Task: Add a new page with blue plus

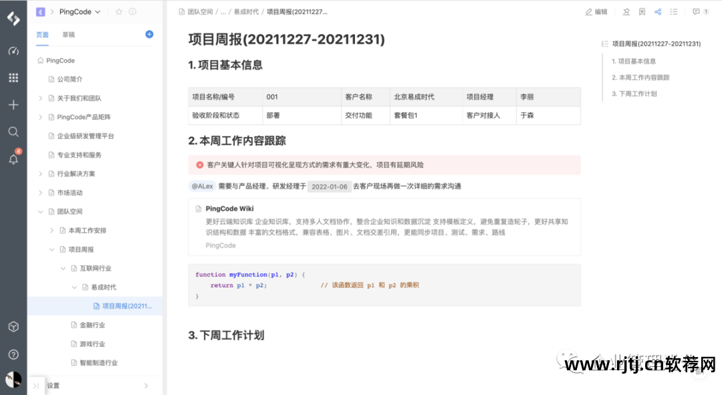Action: click(149, 35)
